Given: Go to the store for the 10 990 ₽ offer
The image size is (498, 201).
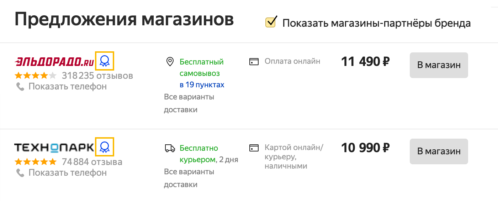Looking at the screenshot, I should (x=439, y=151).
